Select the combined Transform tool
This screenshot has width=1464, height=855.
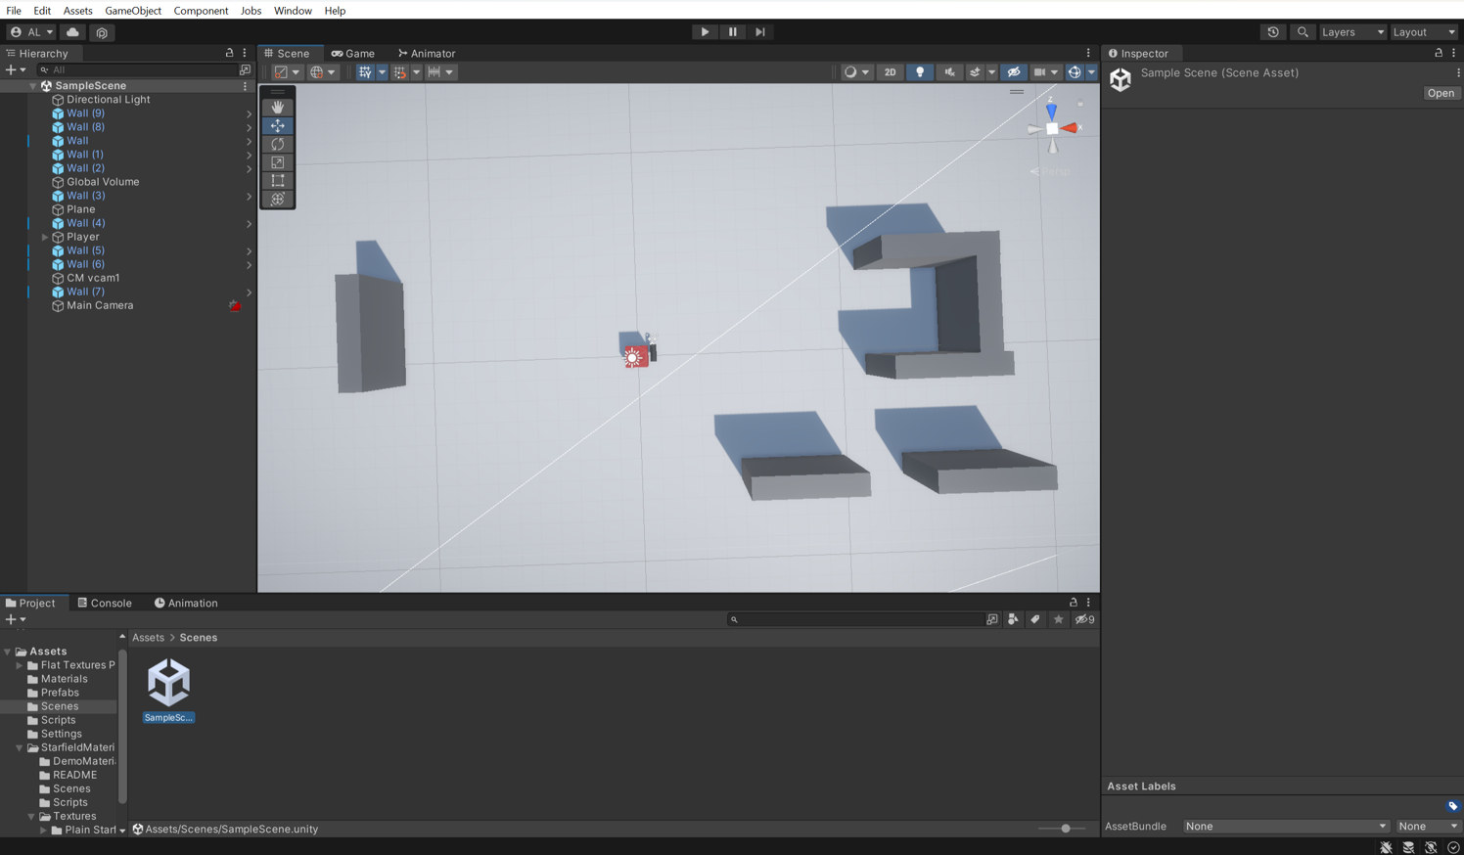278,200
